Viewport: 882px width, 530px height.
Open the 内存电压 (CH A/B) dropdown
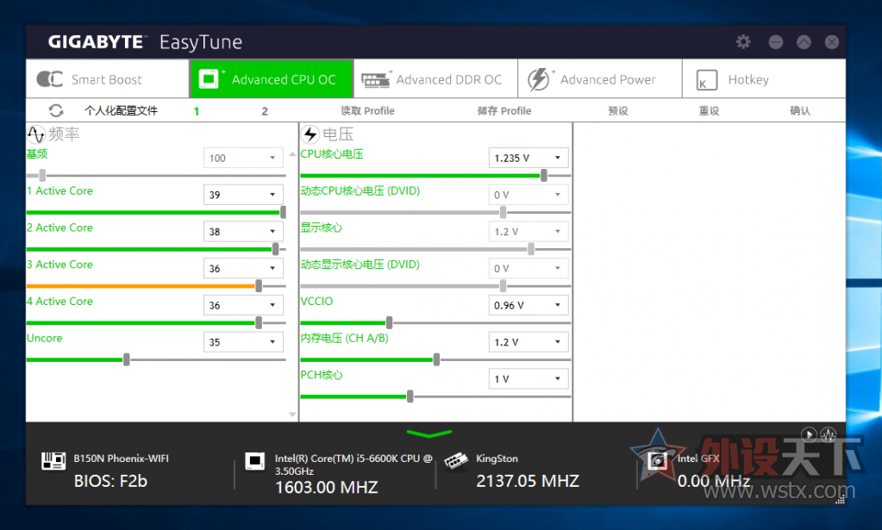[x=529, y=342]
